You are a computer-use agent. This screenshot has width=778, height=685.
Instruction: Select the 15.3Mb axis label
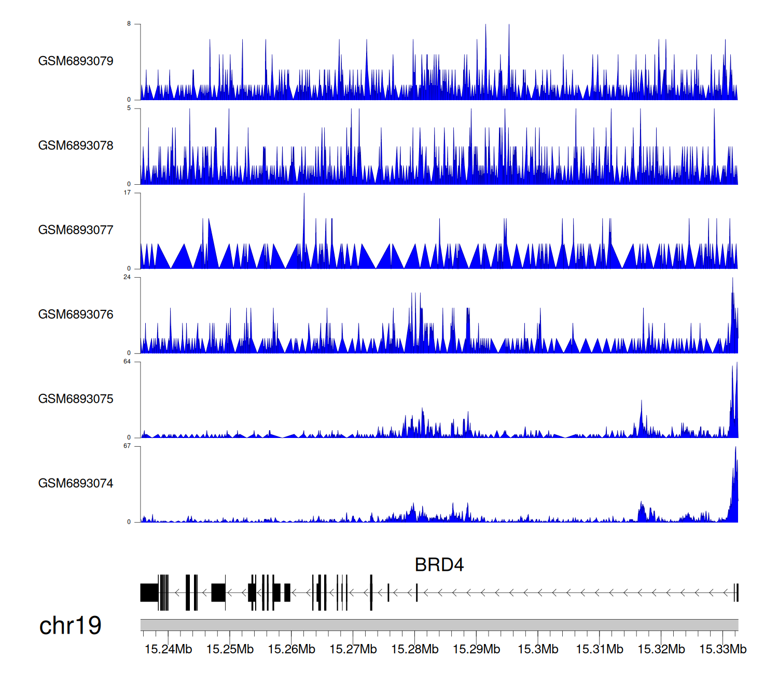coord(538,649)
